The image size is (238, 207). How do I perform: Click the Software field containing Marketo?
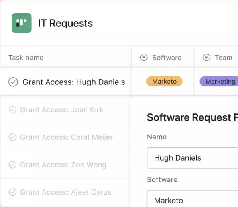pos(193,199)
